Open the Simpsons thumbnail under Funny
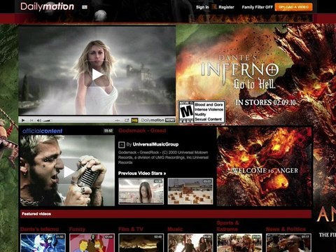Viewport: 336px width, 252px height. [92, 243]
